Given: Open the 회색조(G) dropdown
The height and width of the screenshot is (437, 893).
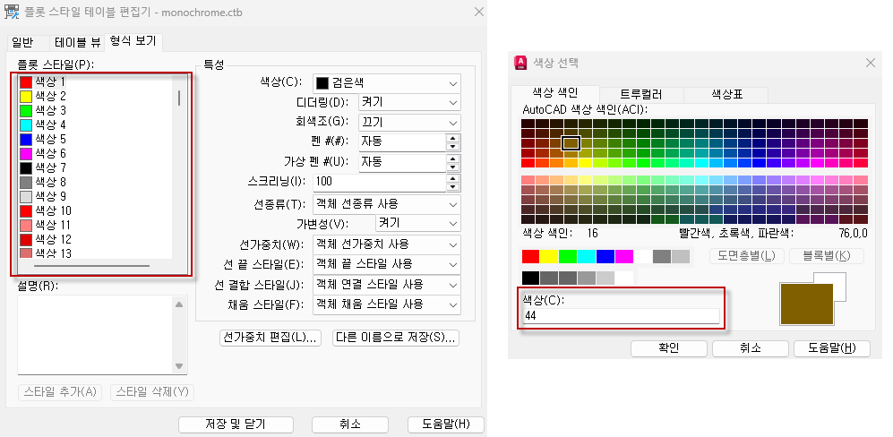Looking at the screenshot, I should pyautogui.click(x=409, y=123).
